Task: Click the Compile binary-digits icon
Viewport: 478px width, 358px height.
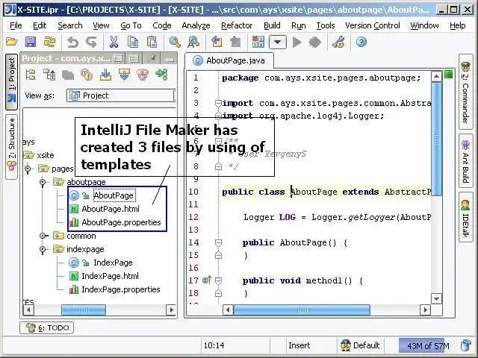Action: pyautogui.click(x=258, y=42)
